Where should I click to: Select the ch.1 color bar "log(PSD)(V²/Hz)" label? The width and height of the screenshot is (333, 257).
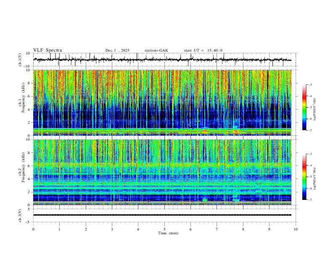(315, 109)
